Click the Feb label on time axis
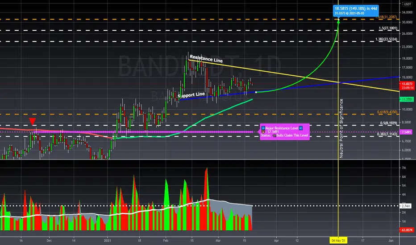Image resolution: width=416 pixels, height=245 pixels. [166, 241]
